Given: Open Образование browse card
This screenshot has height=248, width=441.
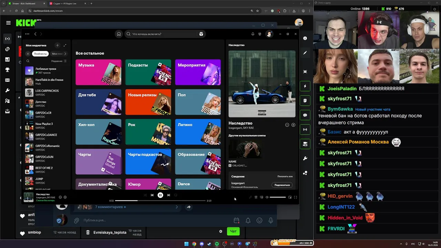Looking at the screenshot, I should 198,162.
